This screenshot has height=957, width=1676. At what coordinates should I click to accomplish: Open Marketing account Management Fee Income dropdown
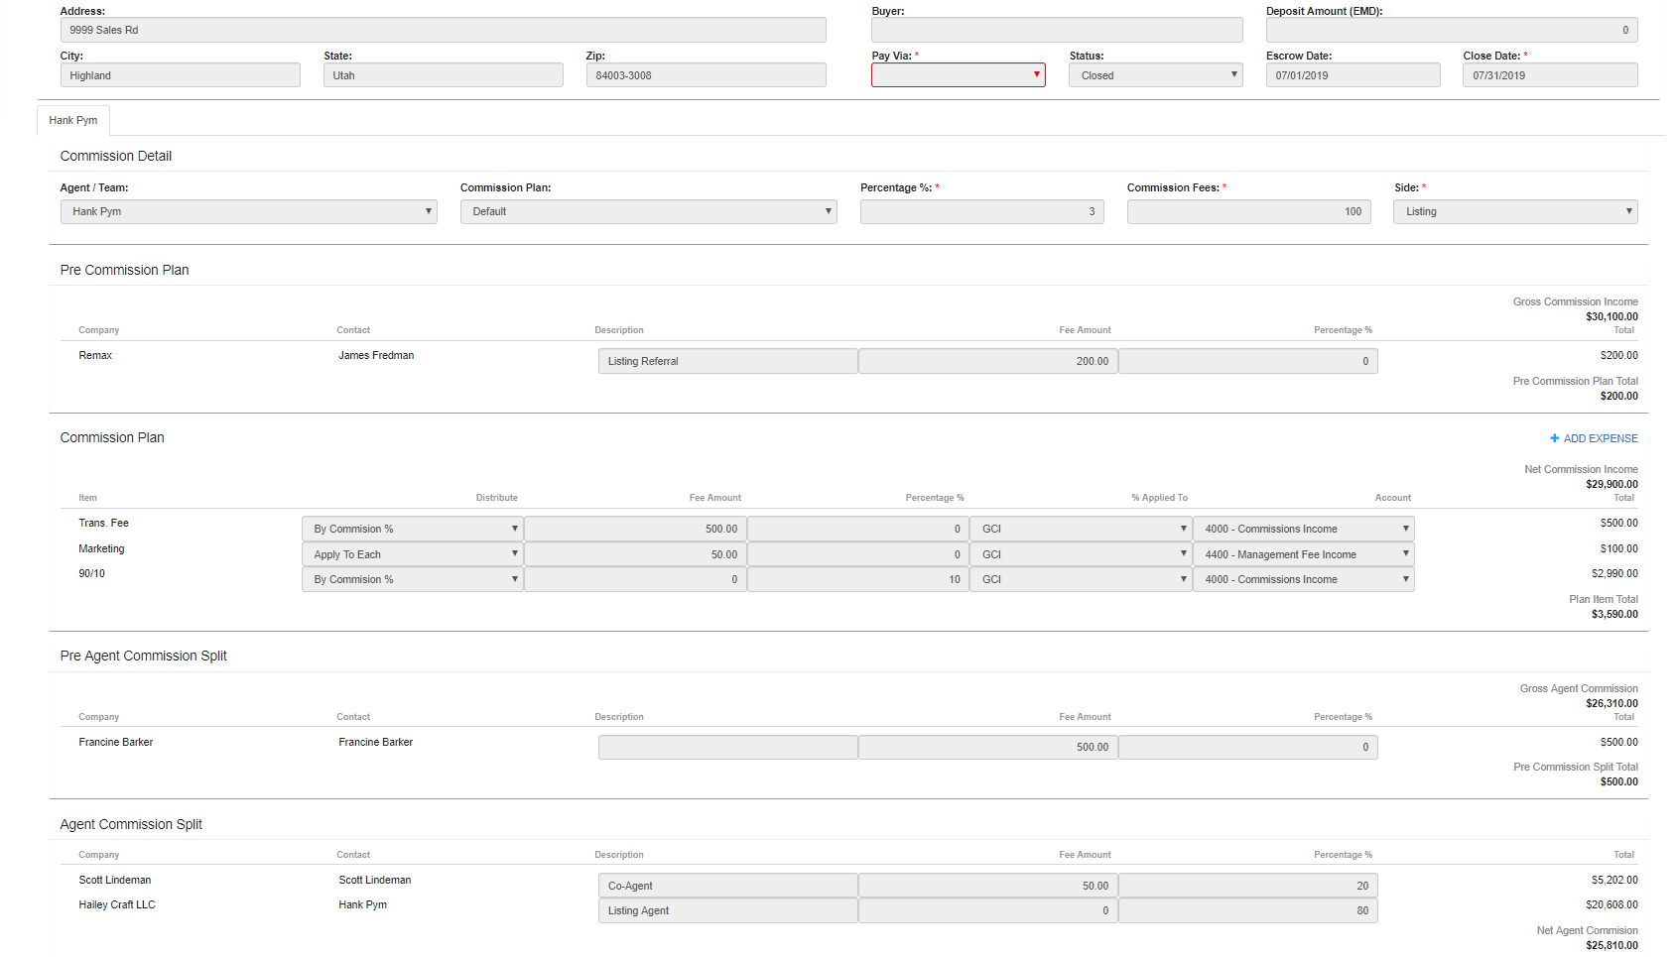pyautogui.click(x=1303, y=554)
